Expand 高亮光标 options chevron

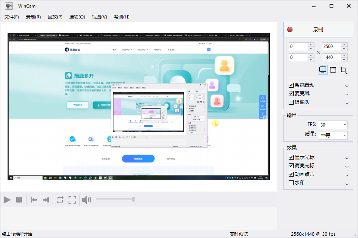click(347, 167)
